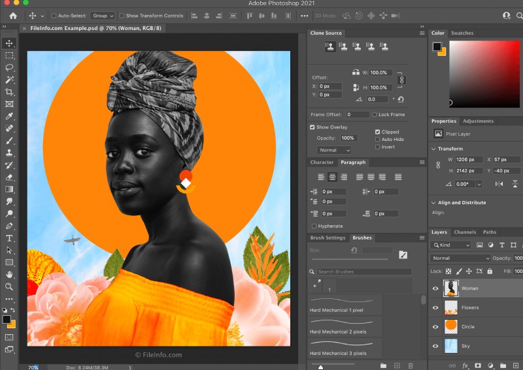Click the Home icon in options bar
This screenshot has width=523, height=370.
tap(13, 15)
